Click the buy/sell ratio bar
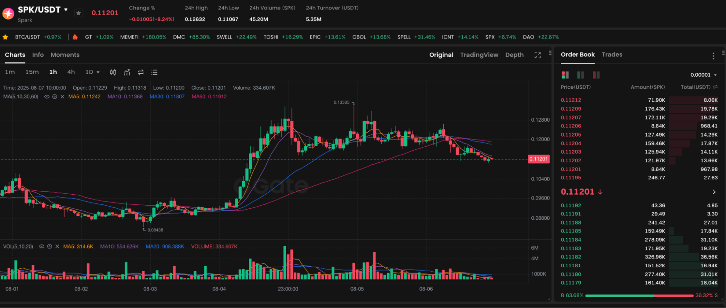The width and height of the screenshot is (726, 308). coord(639,296)
